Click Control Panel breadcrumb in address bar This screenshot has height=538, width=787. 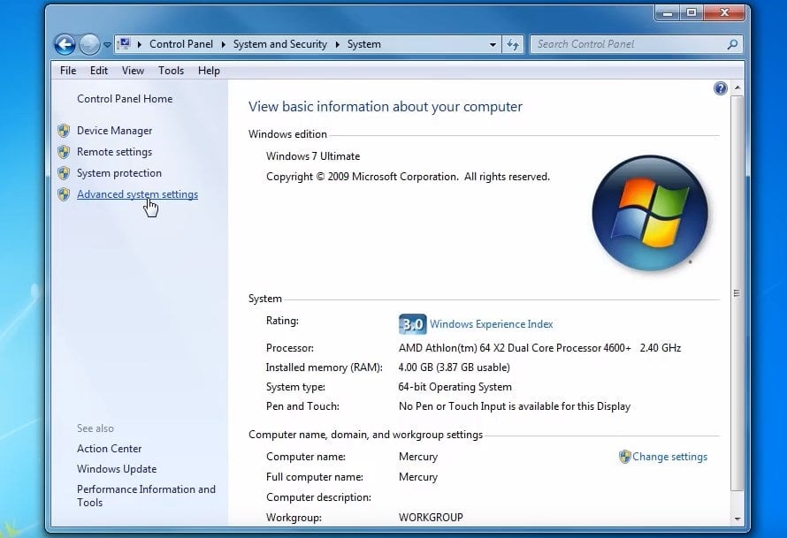coord(181,44)
